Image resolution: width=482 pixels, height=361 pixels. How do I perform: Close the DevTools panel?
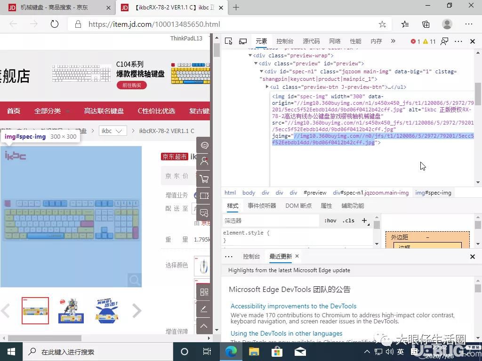click(473, 41)
